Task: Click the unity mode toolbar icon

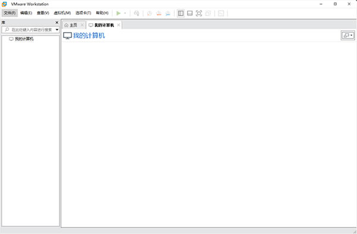Action: pos(208,13)
